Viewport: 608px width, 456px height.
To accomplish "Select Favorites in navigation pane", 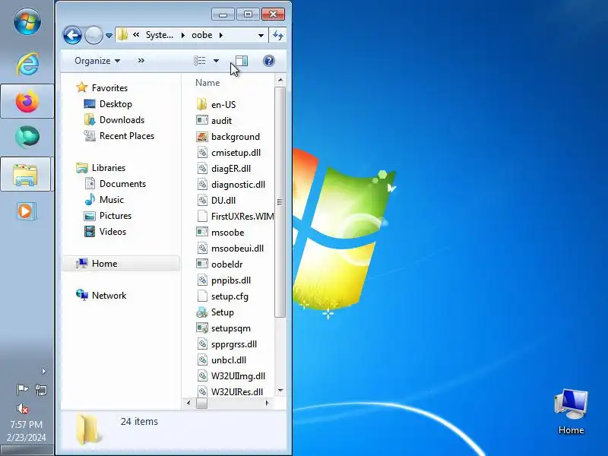I will [x=109, y=88].
